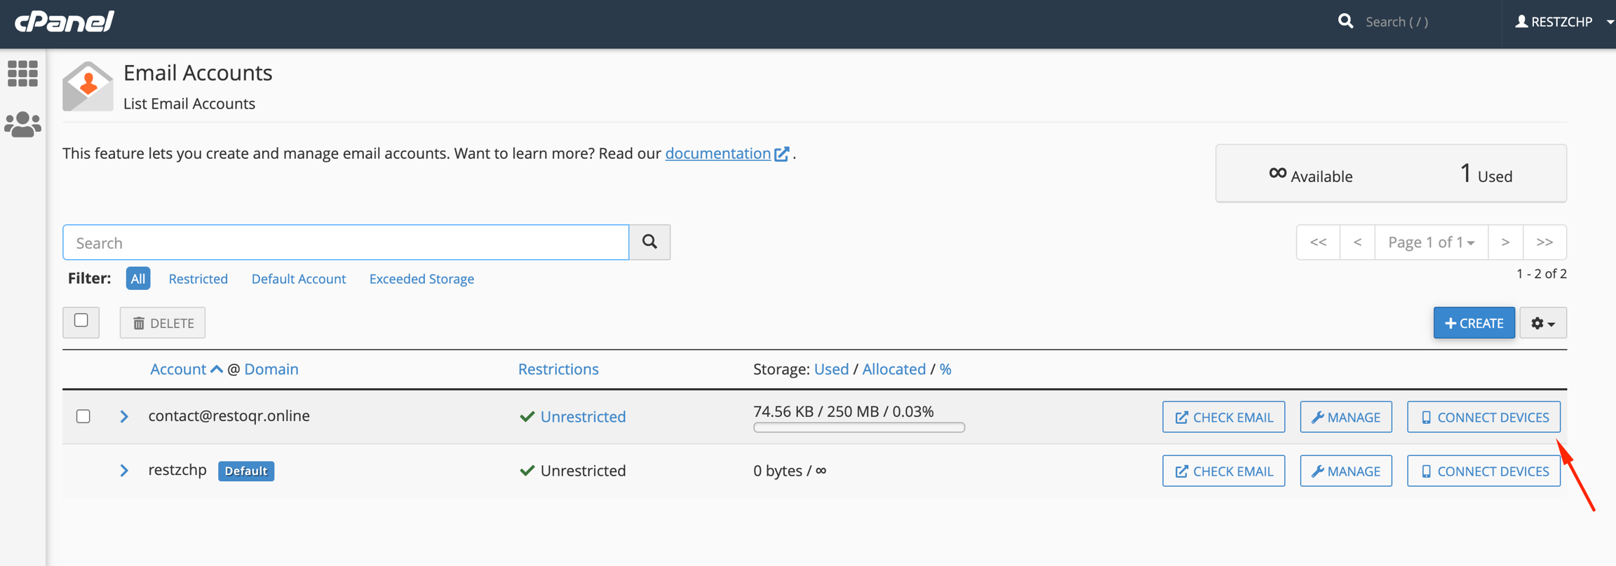Open User Manager icon in sidebar
The width and height of the screenshot is (1616, 566).
(x=22, y=125)
